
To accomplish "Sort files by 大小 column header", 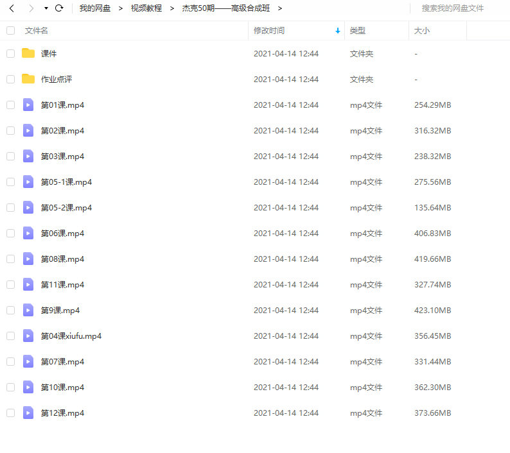I will click(x=422, y=30).
